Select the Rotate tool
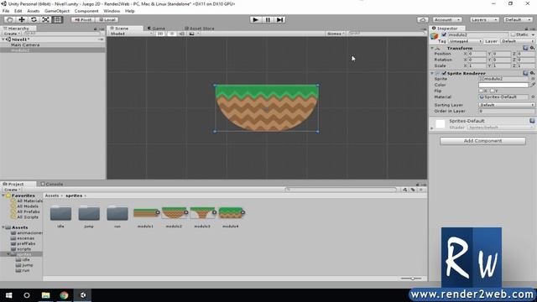Screen dimensions: 537x302 [34, 20]
